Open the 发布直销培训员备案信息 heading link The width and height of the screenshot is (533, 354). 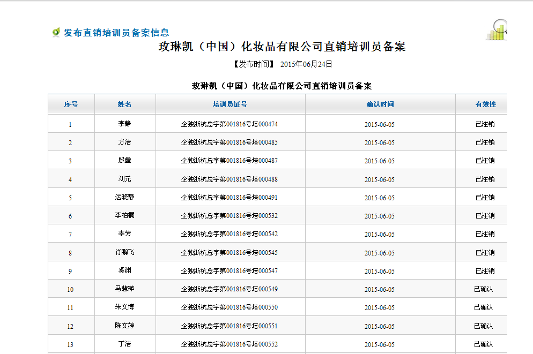pyautogui.click(x=116, y=33)
